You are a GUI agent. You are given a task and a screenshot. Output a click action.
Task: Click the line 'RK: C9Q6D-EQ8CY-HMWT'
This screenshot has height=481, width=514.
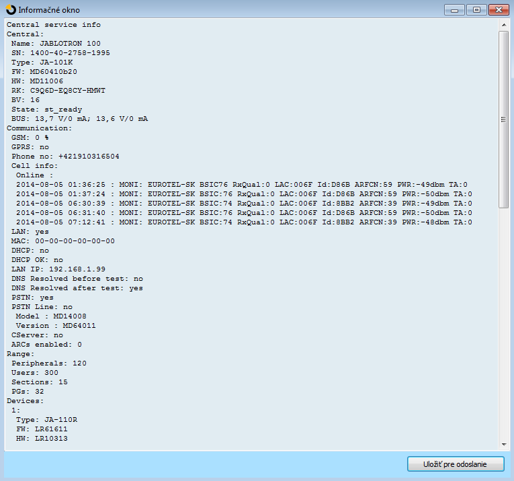point(58,91)
